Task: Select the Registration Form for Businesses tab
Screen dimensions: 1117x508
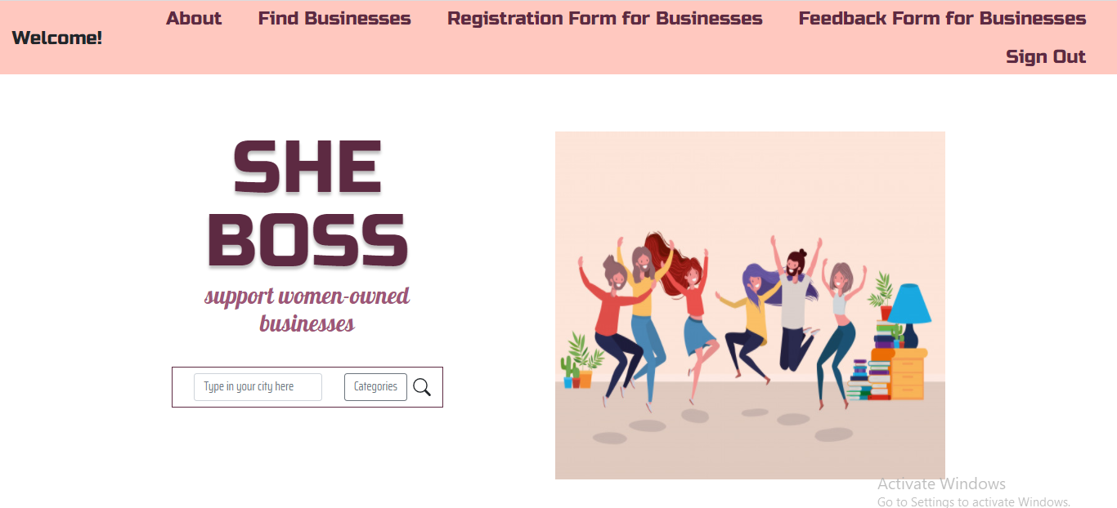Action: pos(604,18)
